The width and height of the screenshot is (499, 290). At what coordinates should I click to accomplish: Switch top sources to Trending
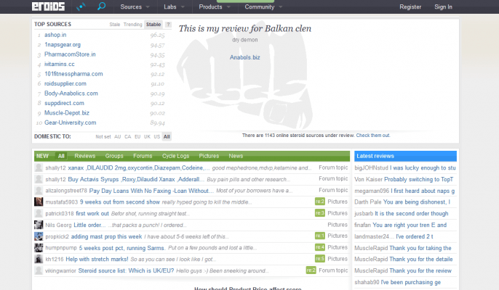click(x=132, y=25)
